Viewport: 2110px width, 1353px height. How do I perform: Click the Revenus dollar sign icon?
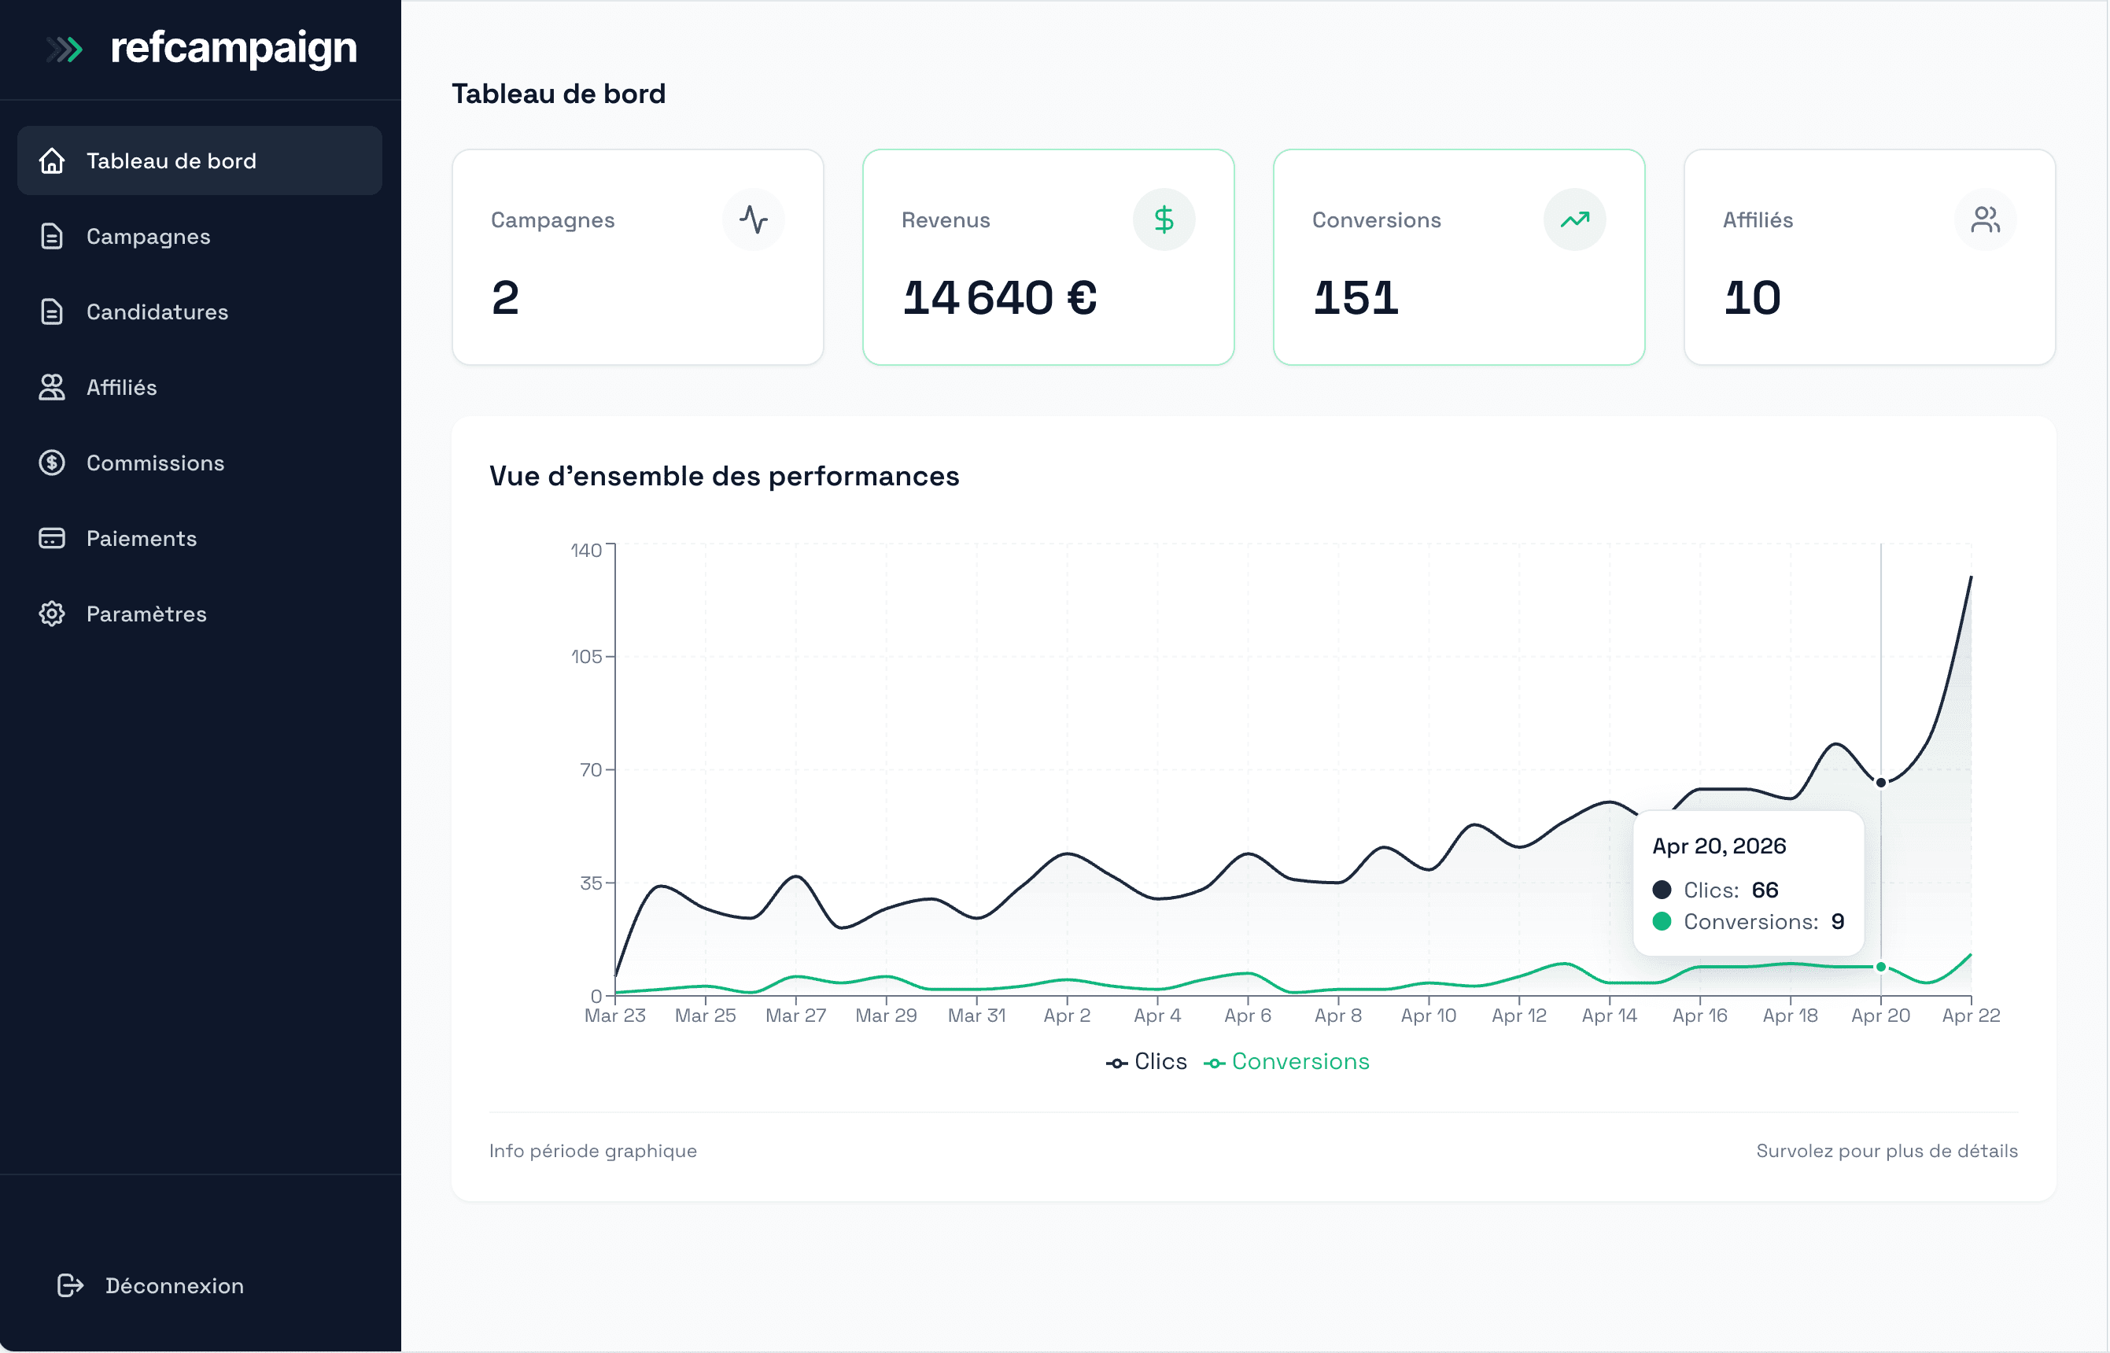pos(1164,219)
